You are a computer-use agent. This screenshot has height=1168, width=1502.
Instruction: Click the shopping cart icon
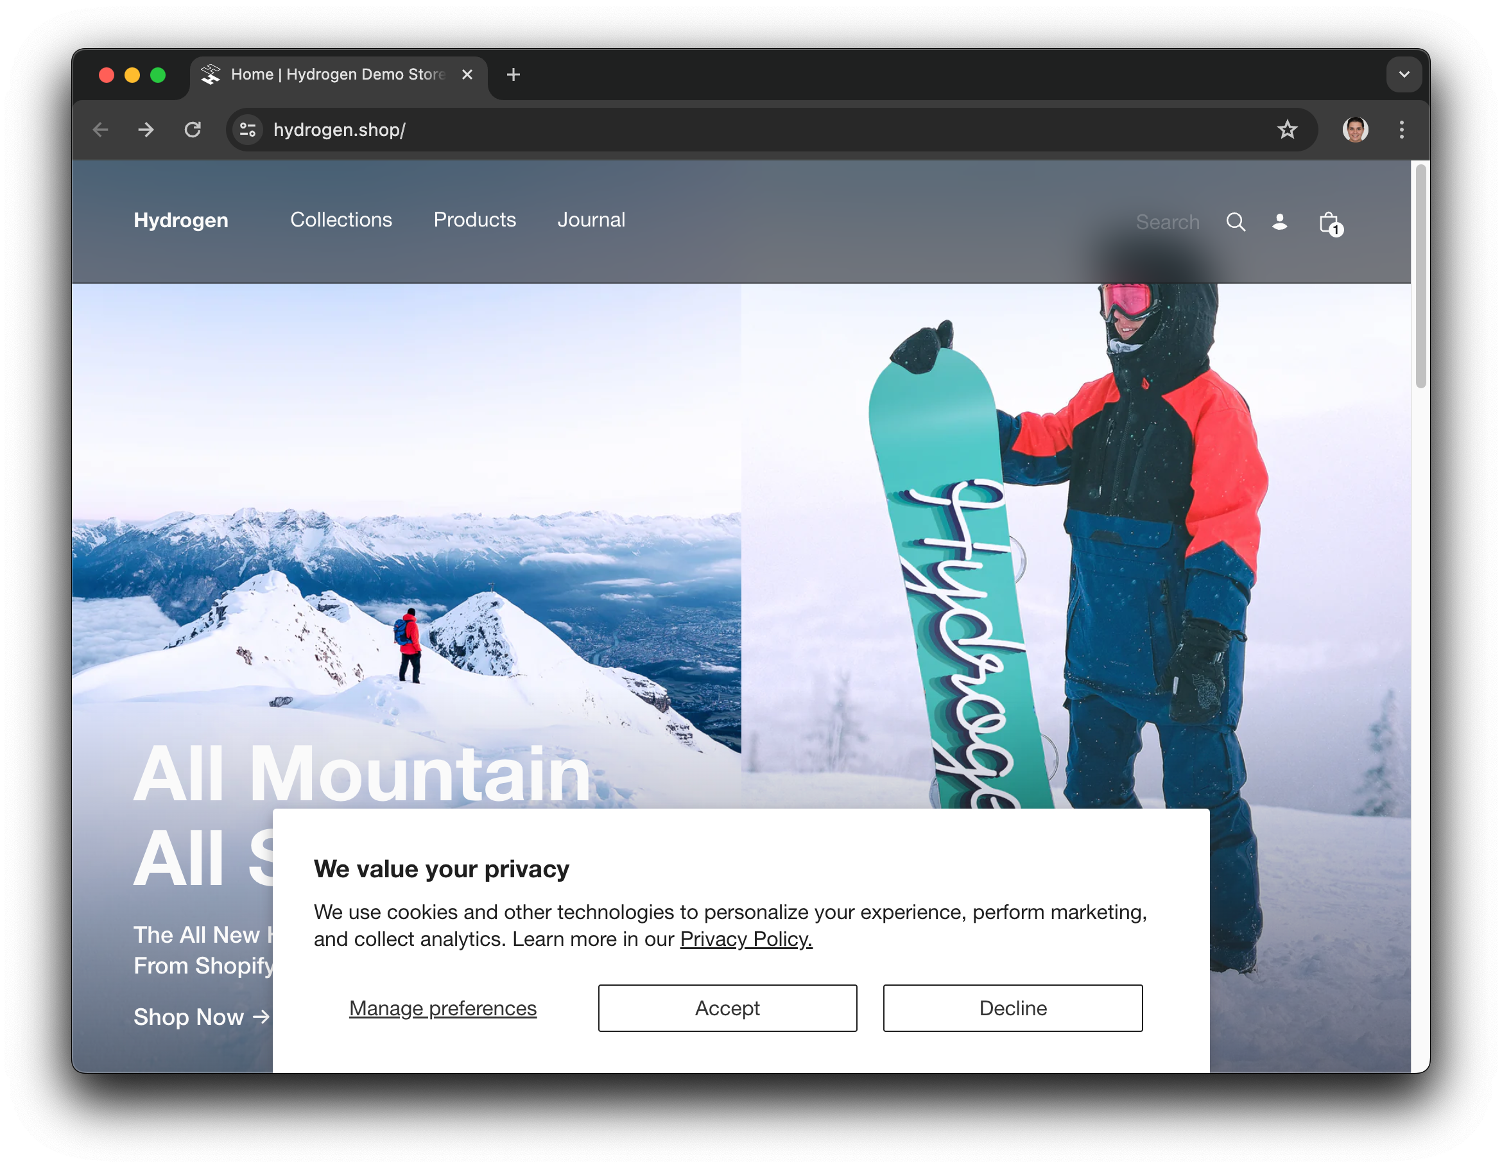click(1329, 221)
